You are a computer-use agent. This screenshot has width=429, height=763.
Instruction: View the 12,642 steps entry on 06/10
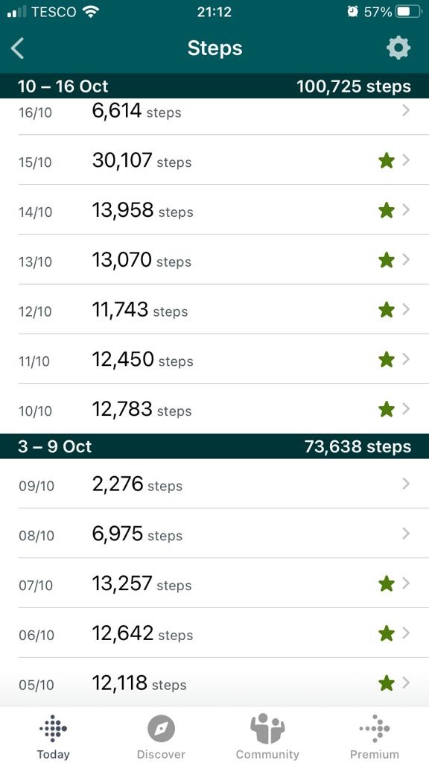click(x=214, y=633)
